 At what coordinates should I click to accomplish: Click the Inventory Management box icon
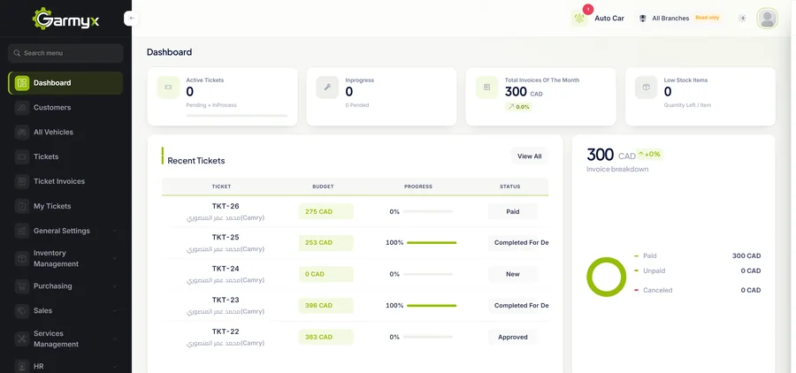[x=22, y=258]
